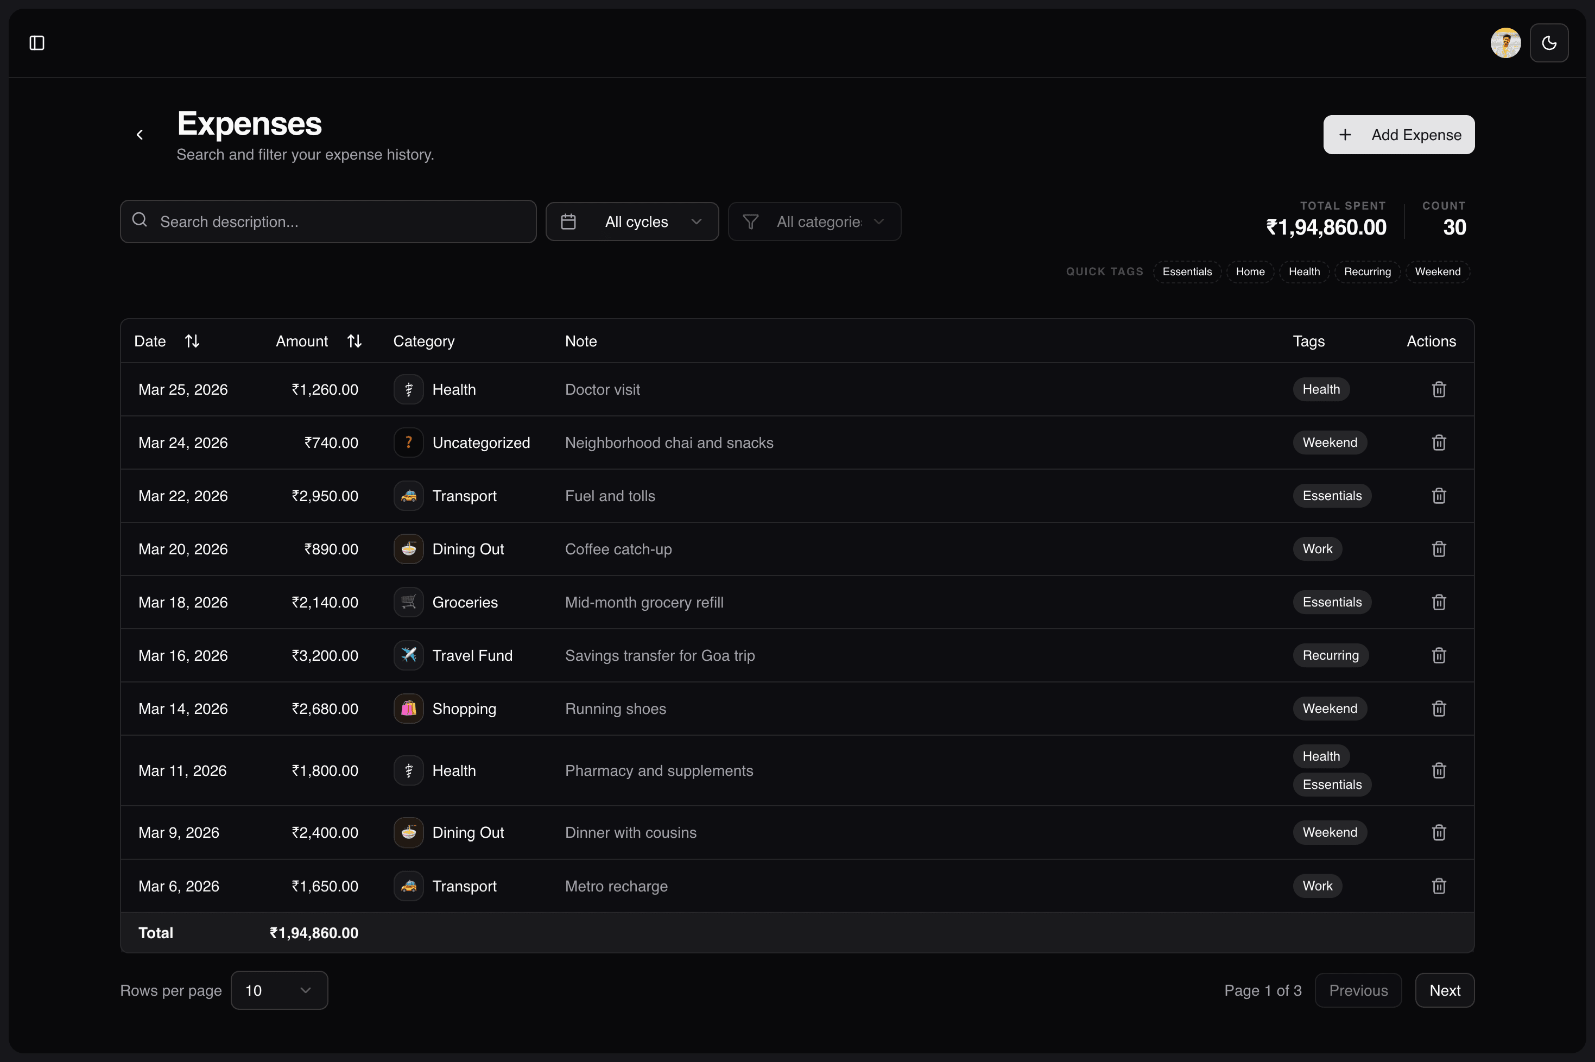Click the back arrow beside Expenses
Screen dimensions: 1595x1062
point(140,134)
